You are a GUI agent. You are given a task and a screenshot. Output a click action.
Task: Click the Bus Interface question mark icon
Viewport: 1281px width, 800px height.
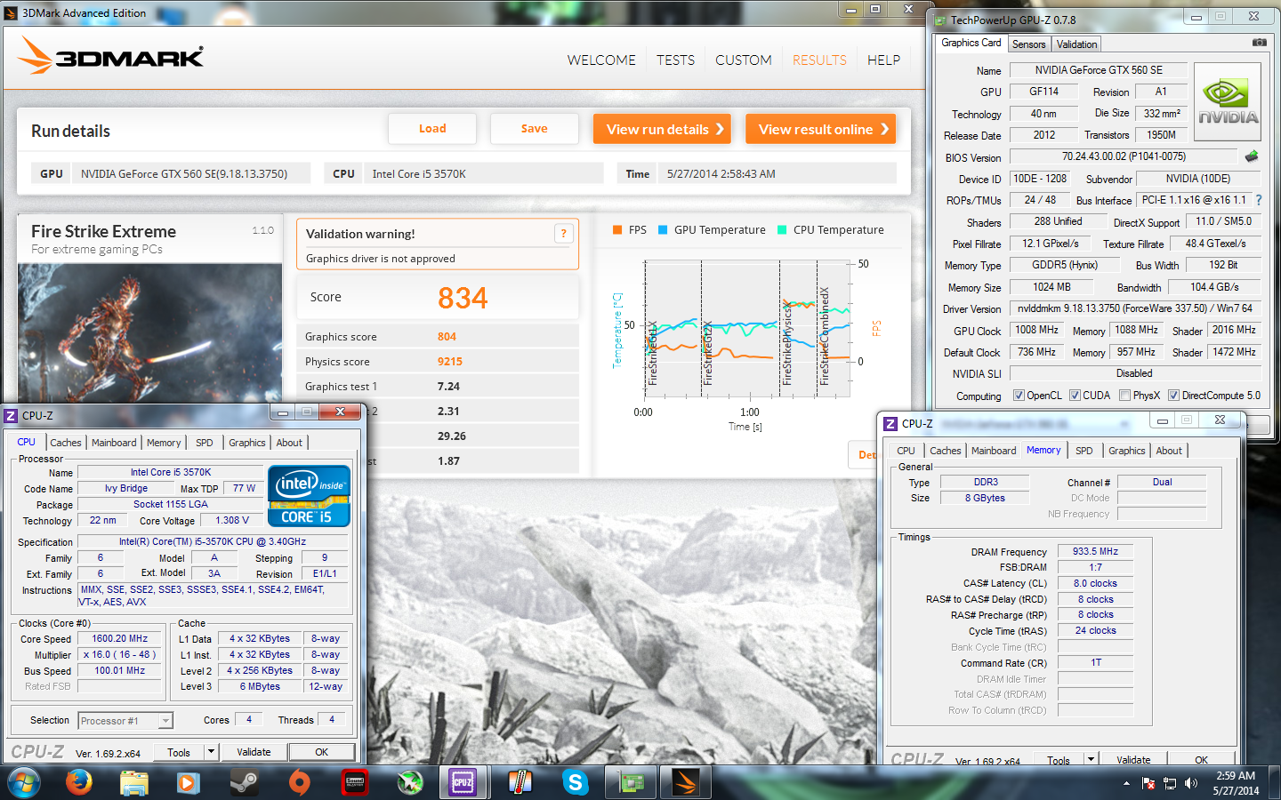[x=1259, y=200]
